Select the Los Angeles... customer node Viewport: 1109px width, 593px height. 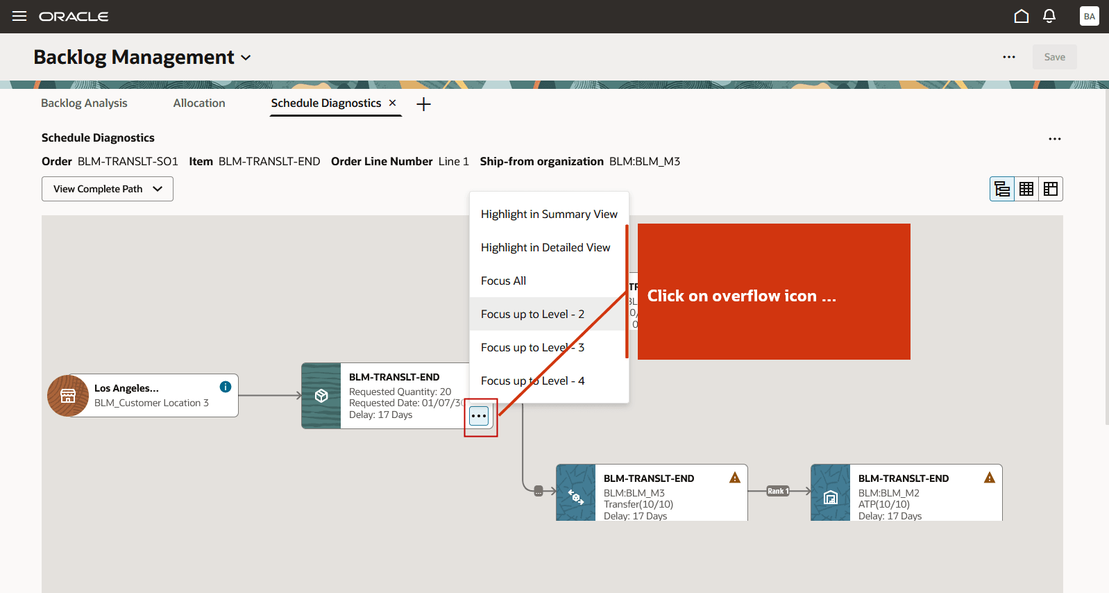(x=143, y=396)
